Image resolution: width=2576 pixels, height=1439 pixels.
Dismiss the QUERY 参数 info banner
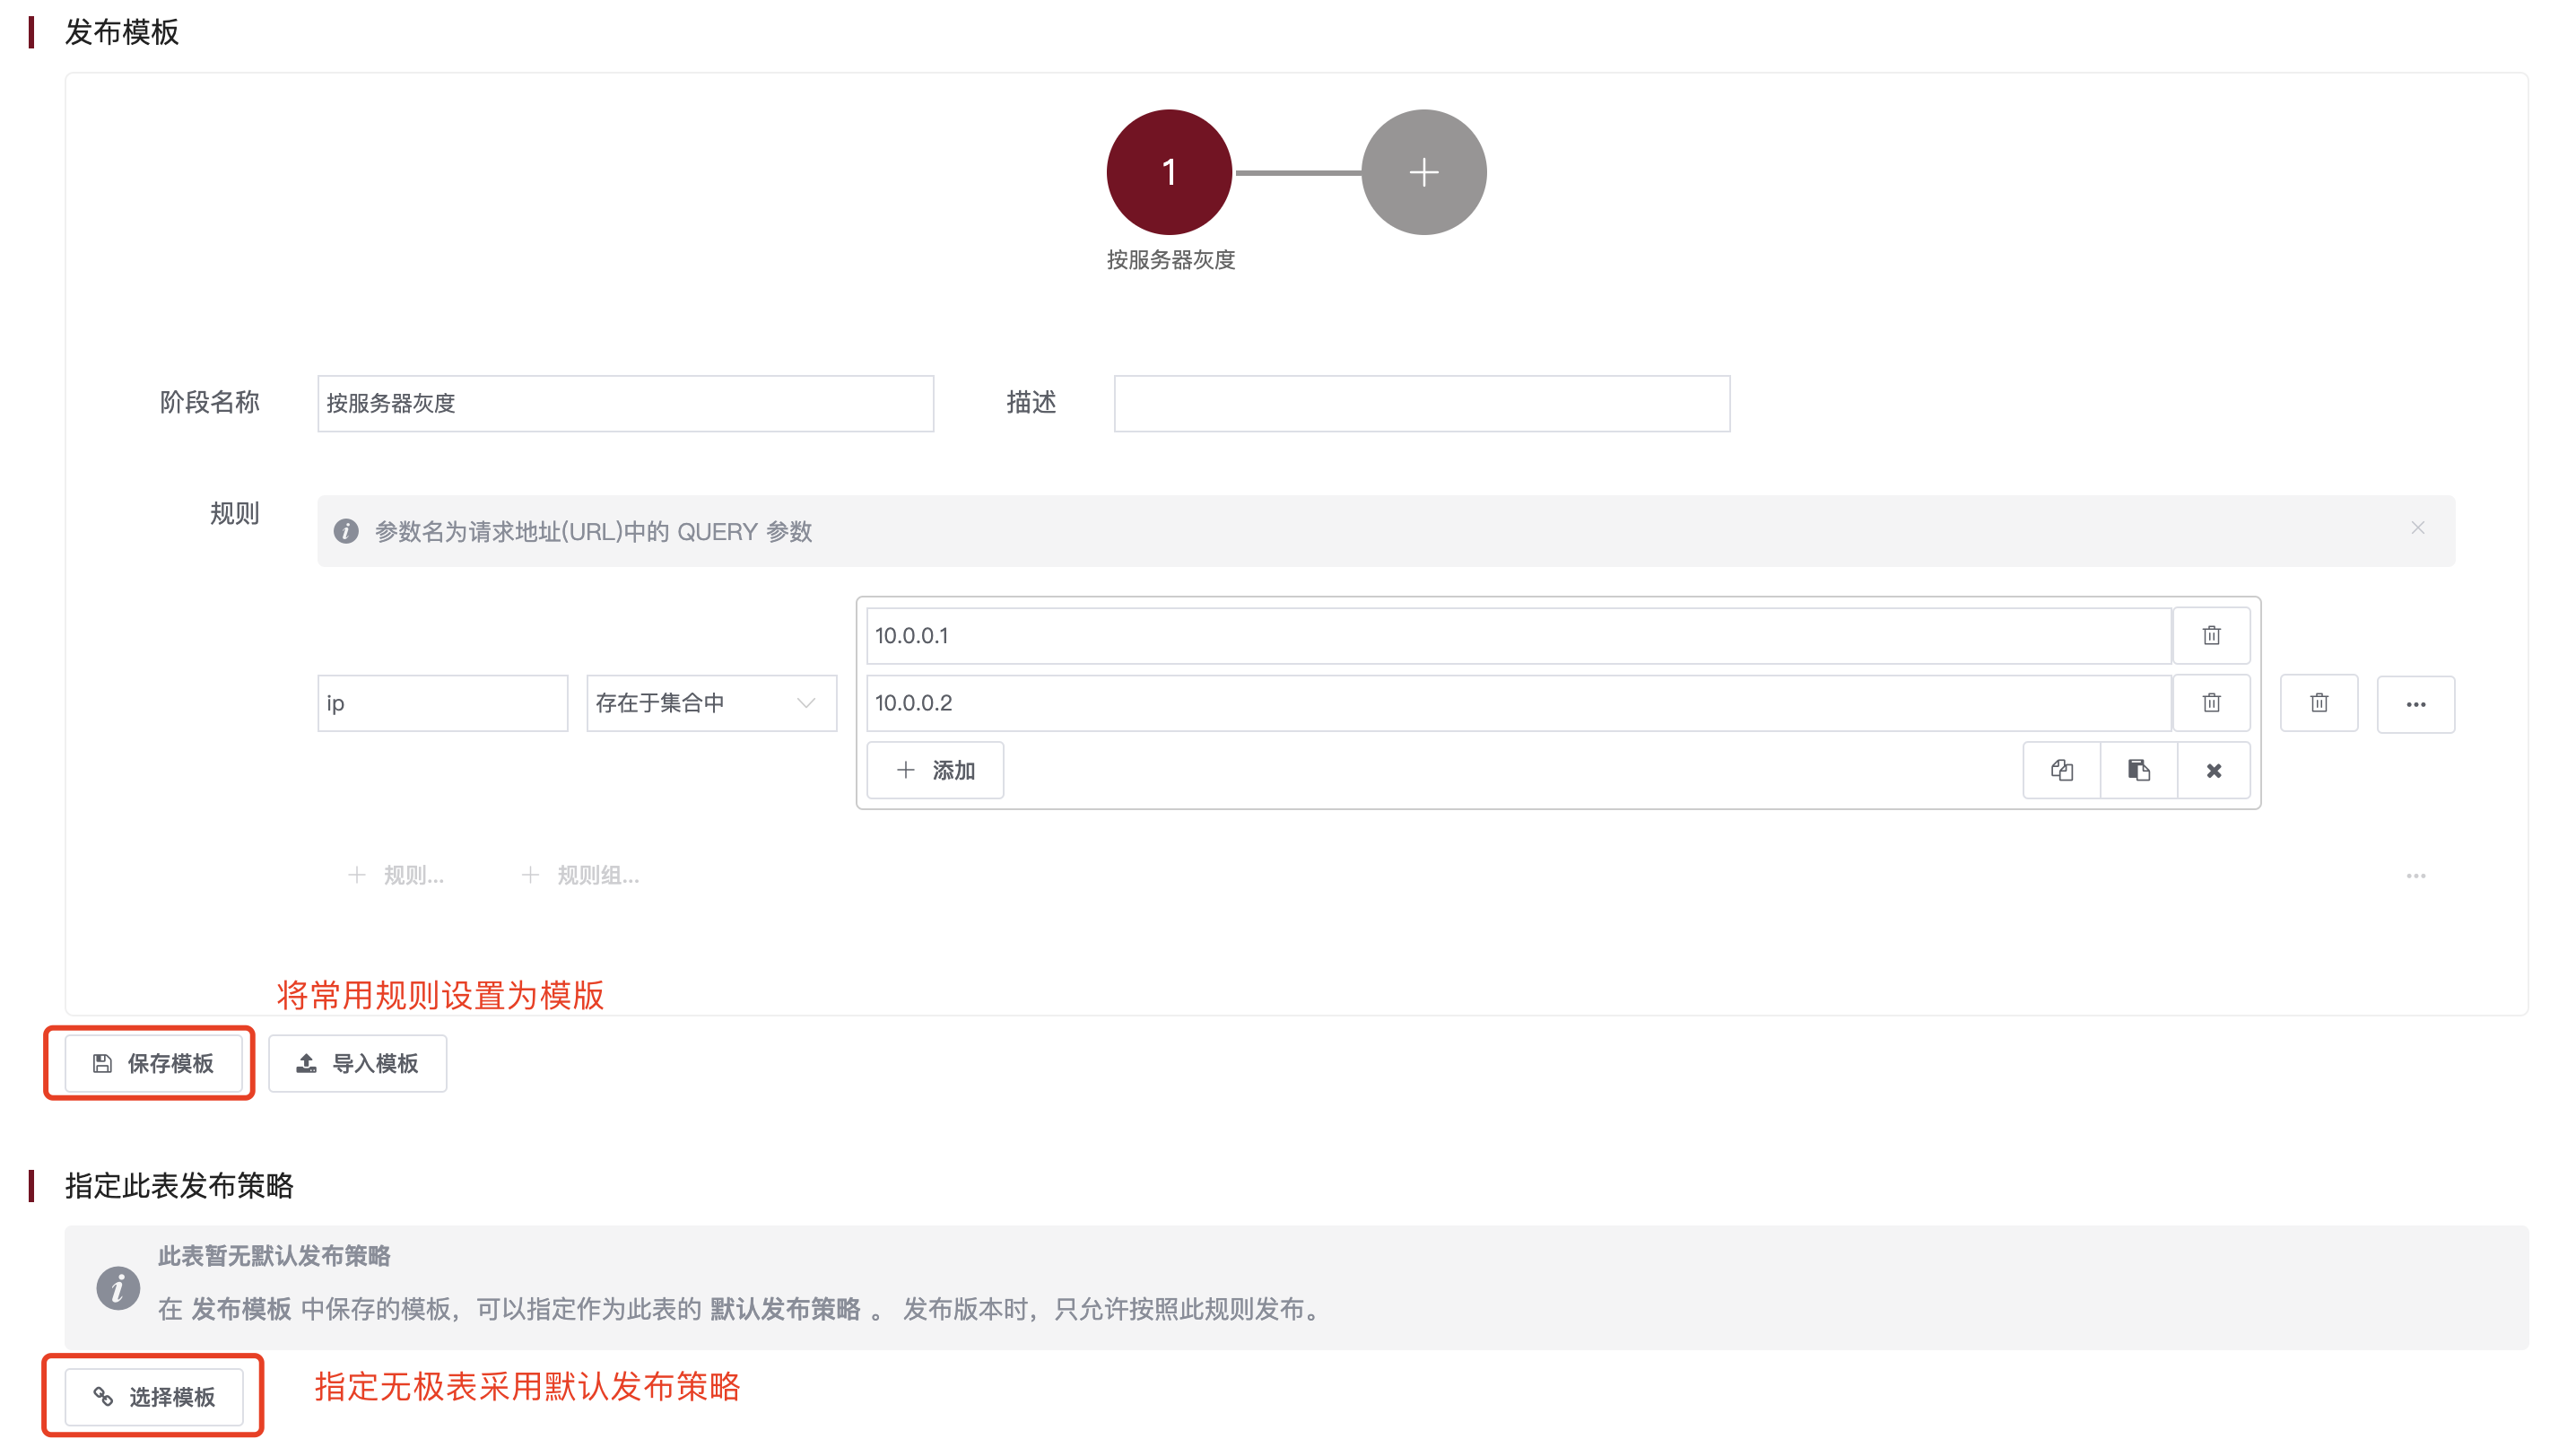[x=2417, y=528]
